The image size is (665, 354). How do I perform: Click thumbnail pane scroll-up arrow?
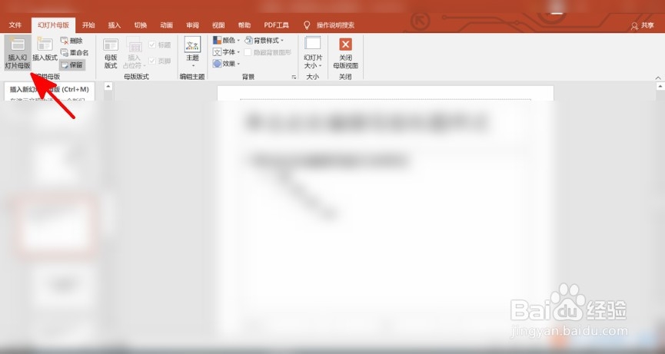108,86
